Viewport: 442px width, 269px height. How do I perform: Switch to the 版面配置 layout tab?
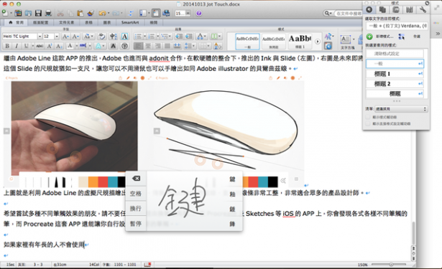click(40, 22)
